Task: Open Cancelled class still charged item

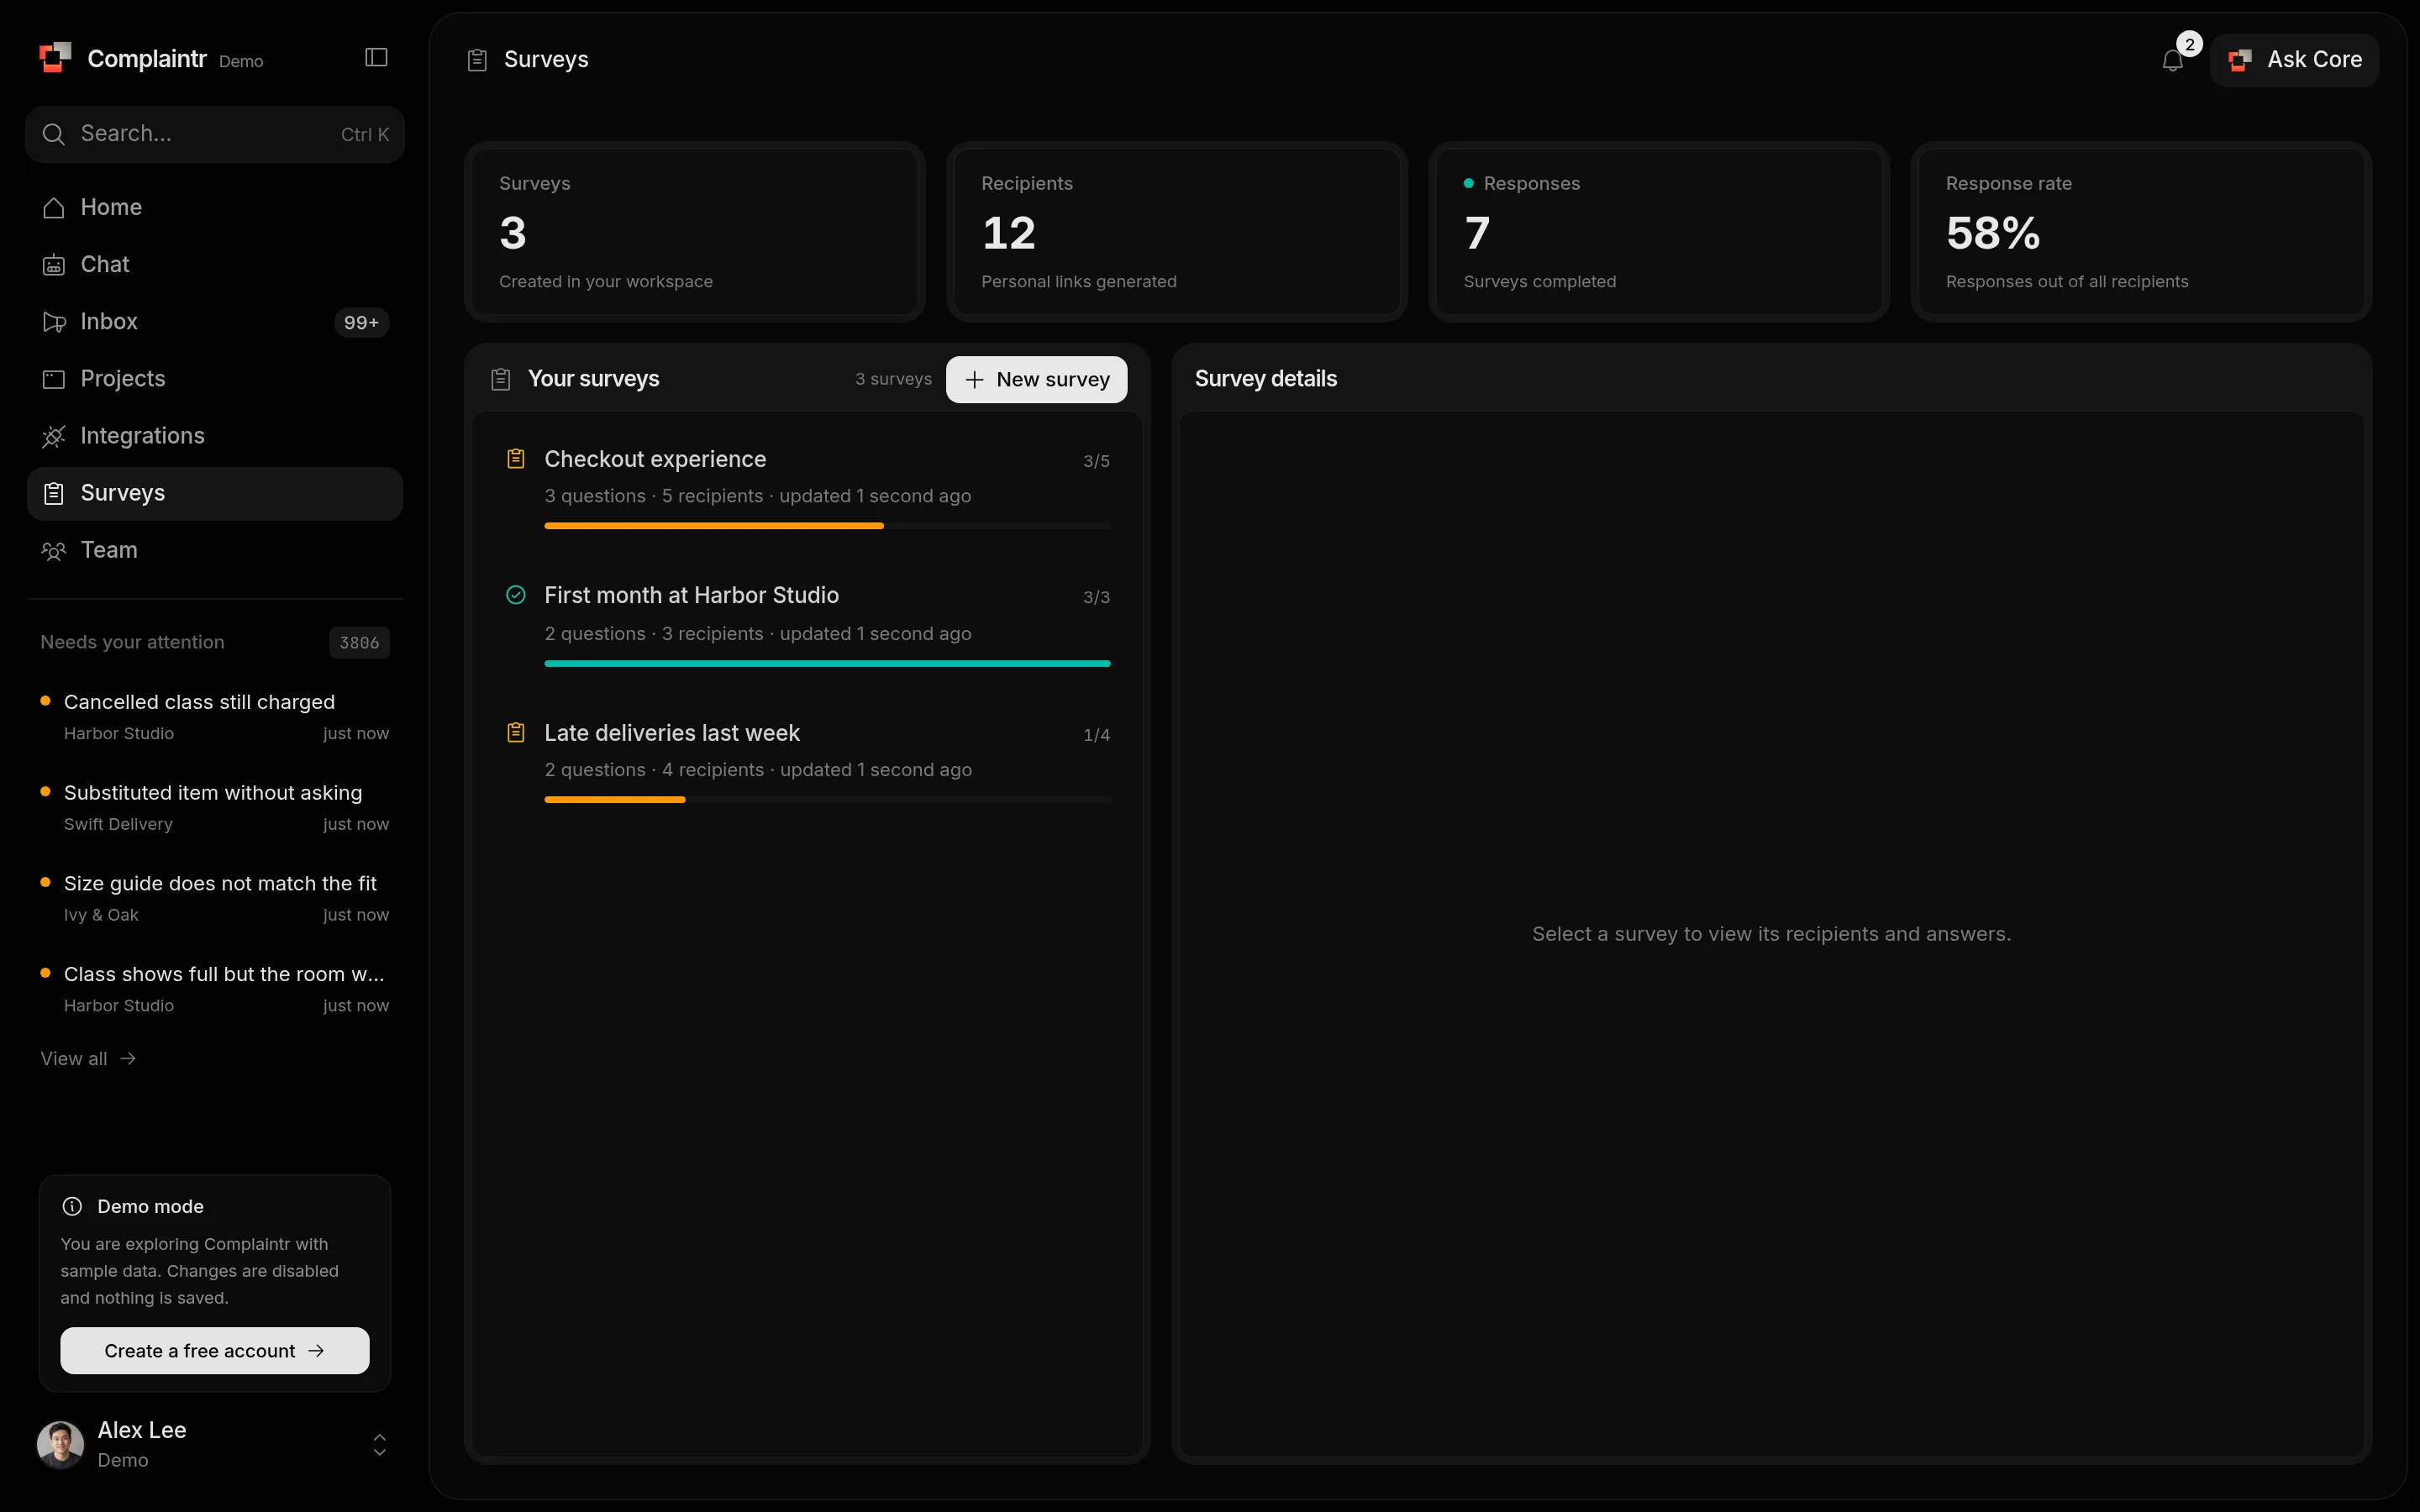Action: [x=215, y=717]
